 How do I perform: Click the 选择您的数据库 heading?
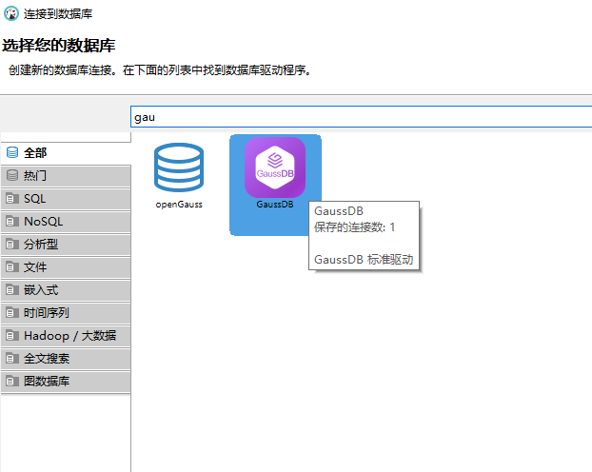[58, 46]
